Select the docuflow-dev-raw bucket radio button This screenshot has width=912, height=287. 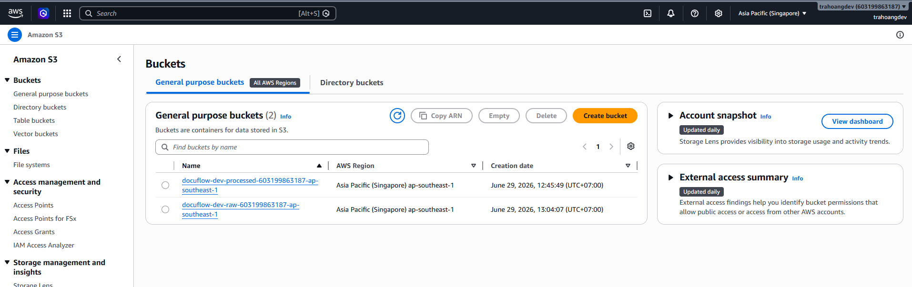(x=165, y=209)
